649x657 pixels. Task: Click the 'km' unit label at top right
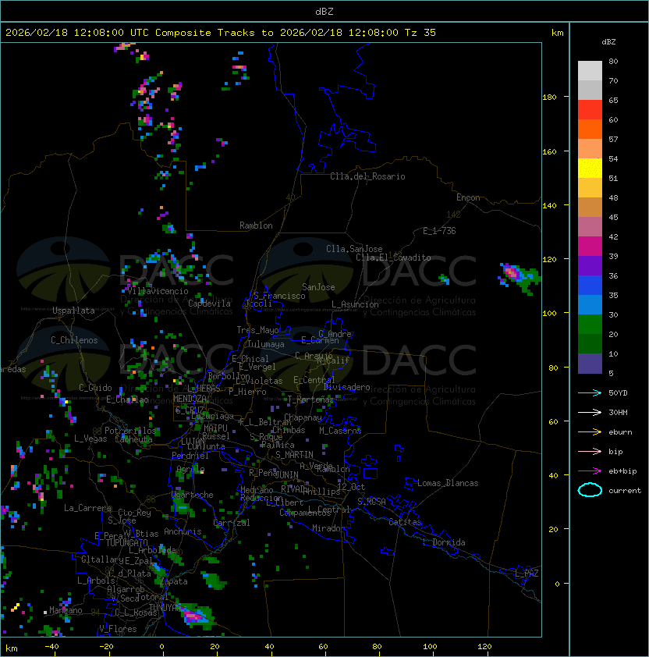557,33
